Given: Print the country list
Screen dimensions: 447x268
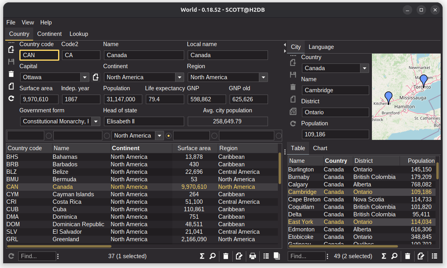Looking at the screenshot, I should click(x=253, y=256).
